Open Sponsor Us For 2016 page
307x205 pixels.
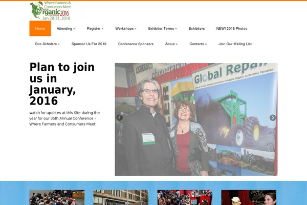[x=89, y=44]
